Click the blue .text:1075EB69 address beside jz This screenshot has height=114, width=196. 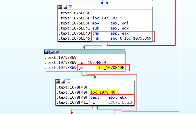pos(61,68)
